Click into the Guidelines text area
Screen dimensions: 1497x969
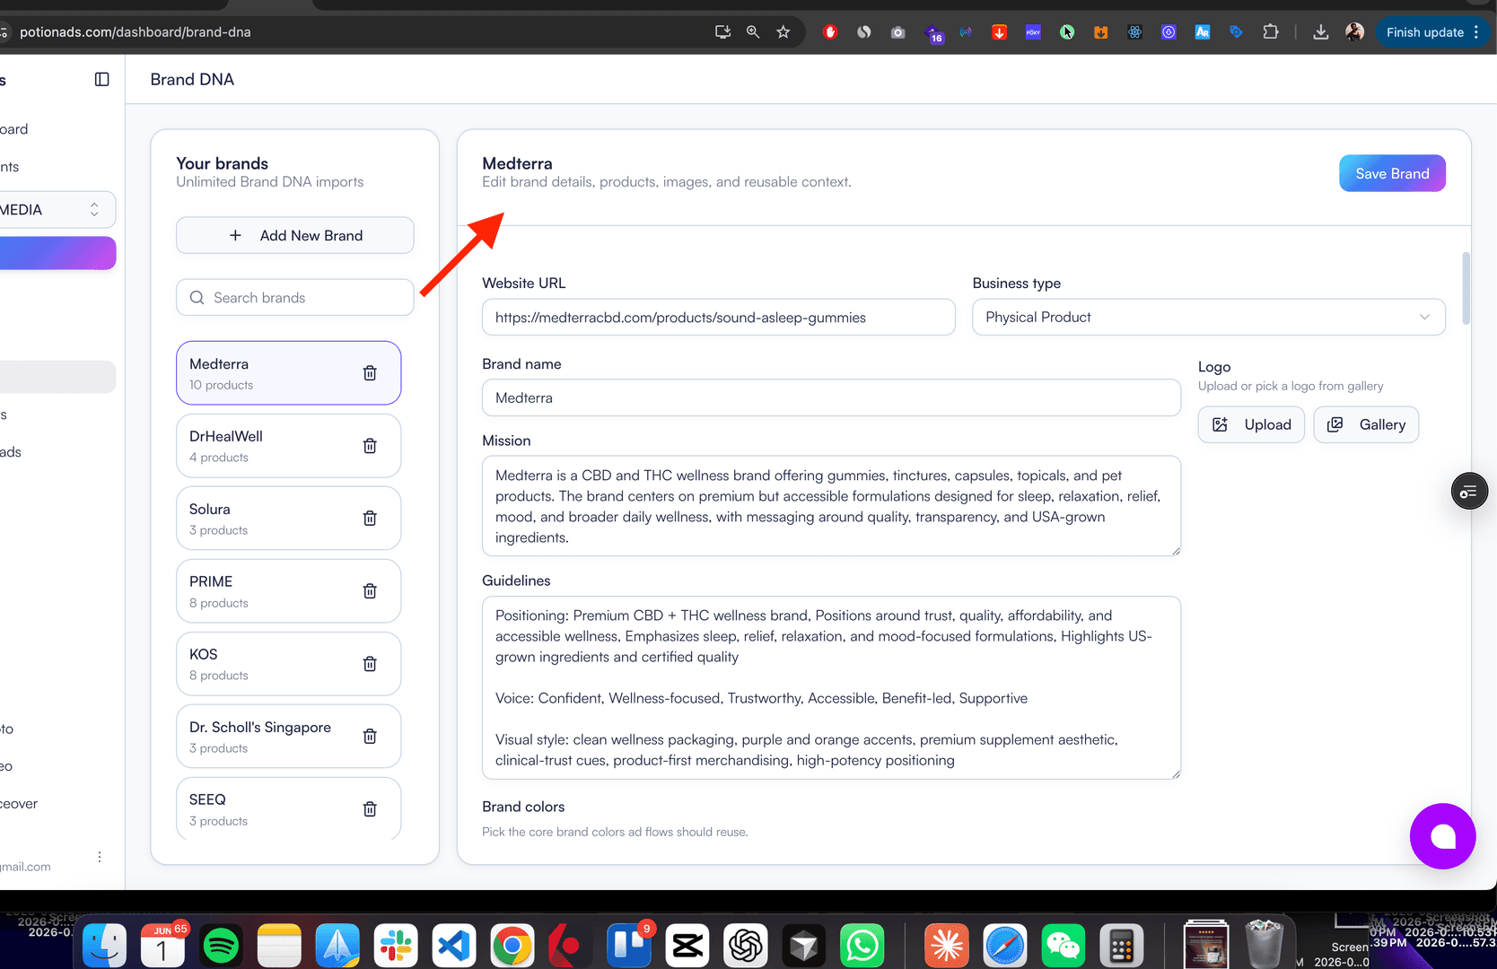point(831,687)
